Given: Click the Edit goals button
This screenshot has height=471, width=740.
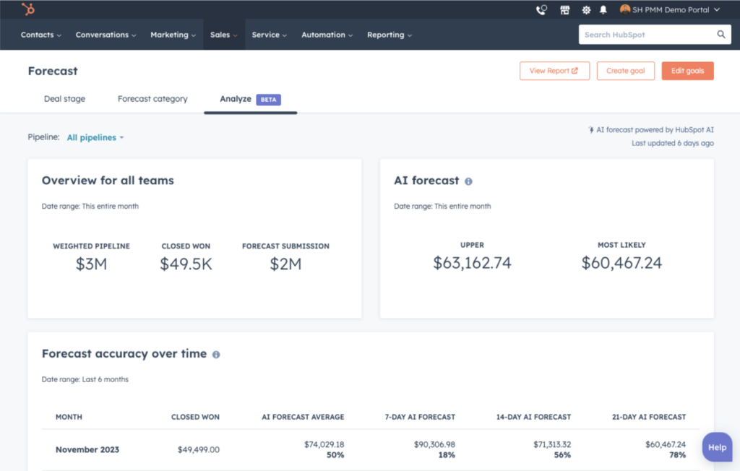Looking at the screenshot, I should (x=688, y=71).
